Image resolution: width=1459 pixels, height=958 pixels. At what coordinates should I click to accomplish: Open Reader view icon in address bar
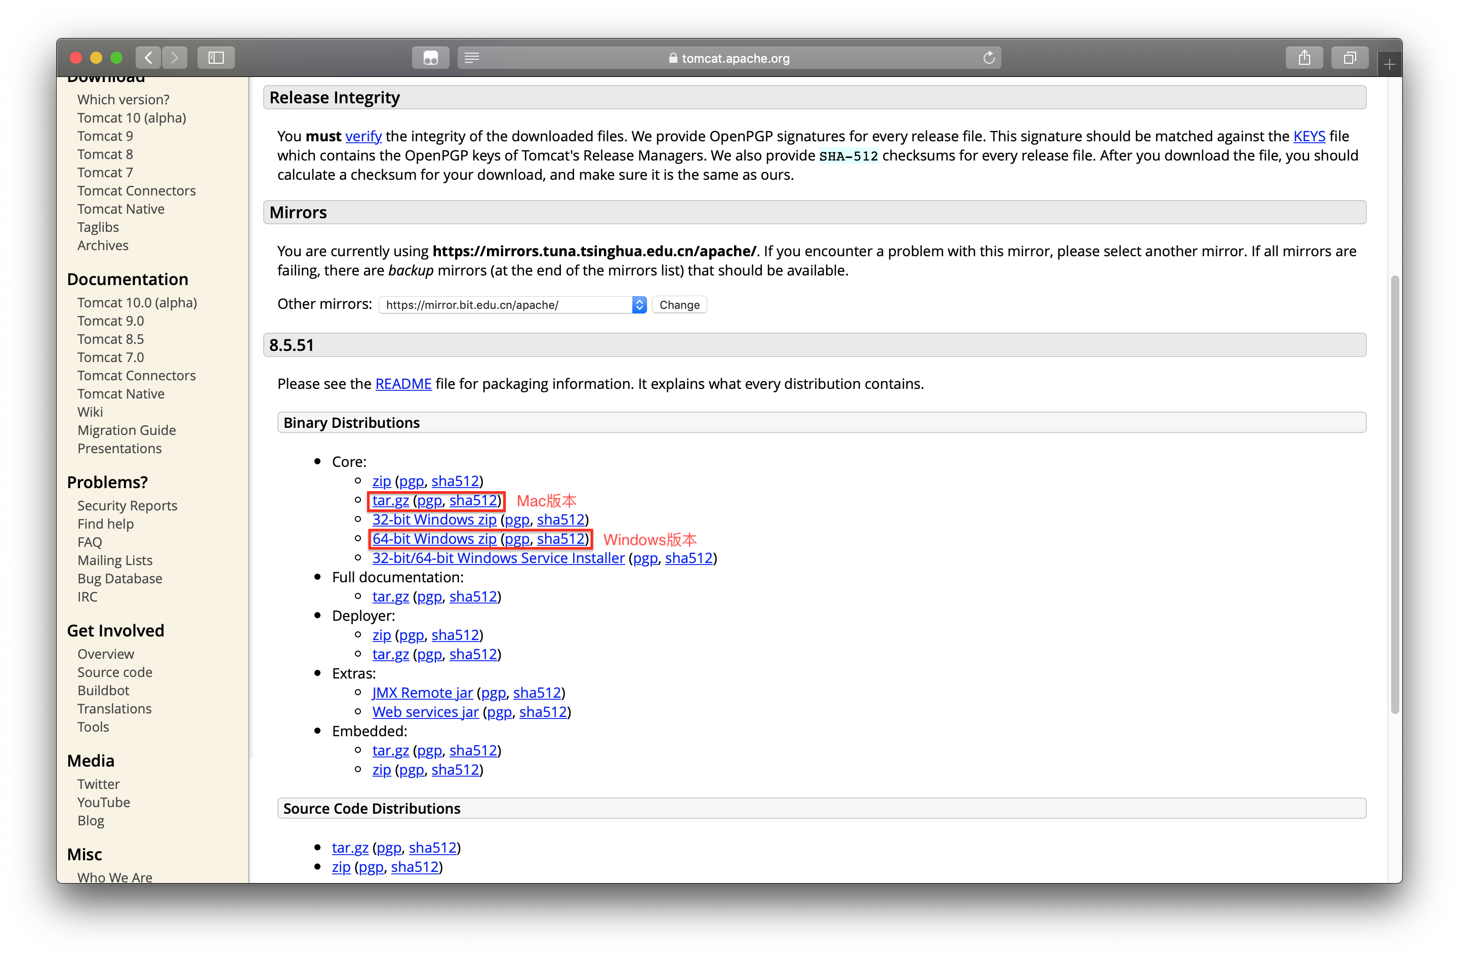click(471, 58)
